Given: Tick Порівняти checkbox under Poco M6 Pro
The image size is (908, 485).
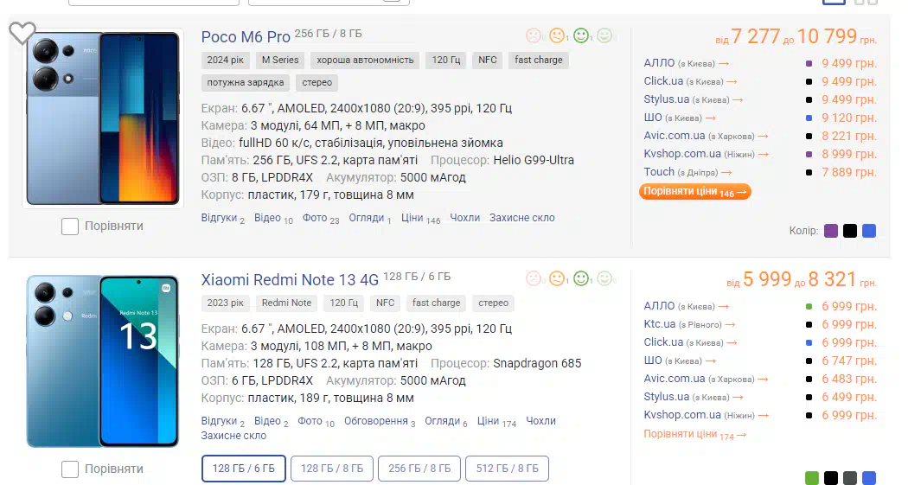Looking at the screenshot, I should (x=70, y=227).
